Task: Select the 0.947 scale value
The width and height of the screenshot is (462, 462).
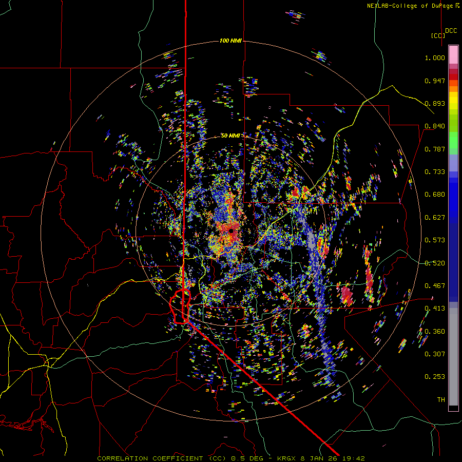Action: point(435,81)
